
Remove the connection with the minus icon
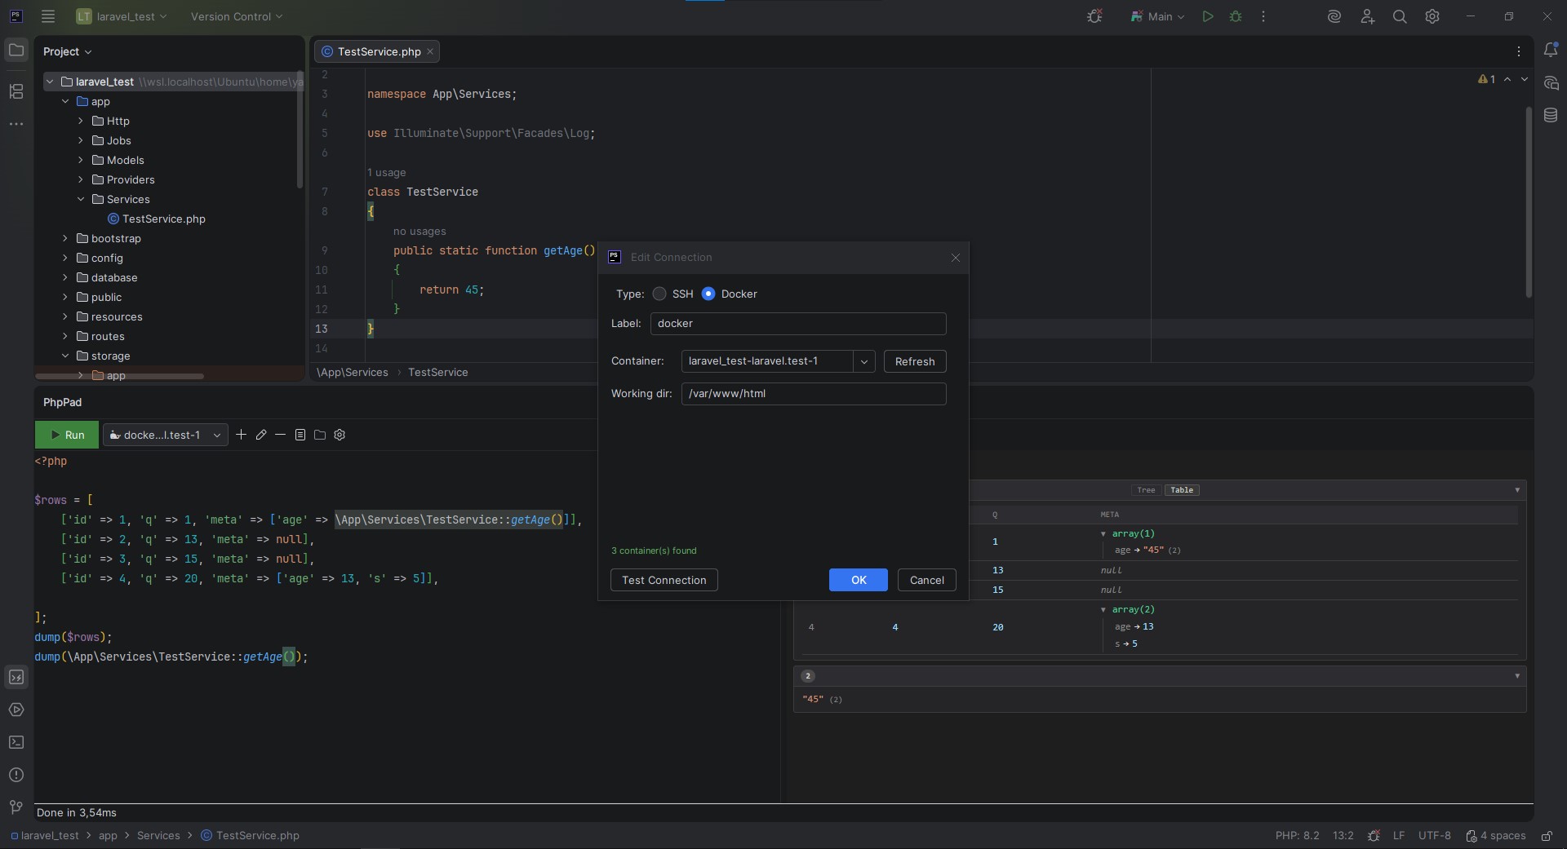click(x=280, y=435)
